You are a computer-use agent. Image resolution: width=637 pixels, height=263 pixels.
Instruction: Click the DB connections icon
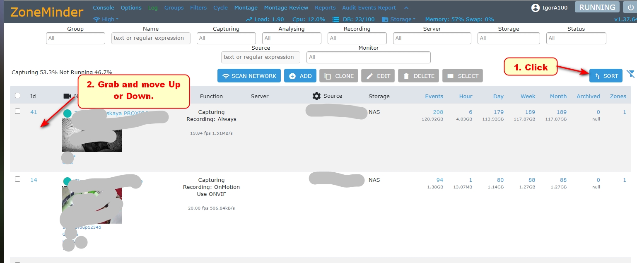click(x=336, y=19)
